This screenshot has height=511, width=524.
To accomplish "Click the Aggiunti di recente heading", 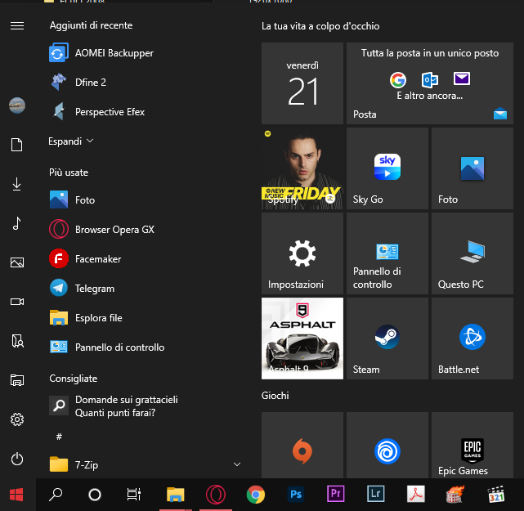I will (x=91, y=25).
